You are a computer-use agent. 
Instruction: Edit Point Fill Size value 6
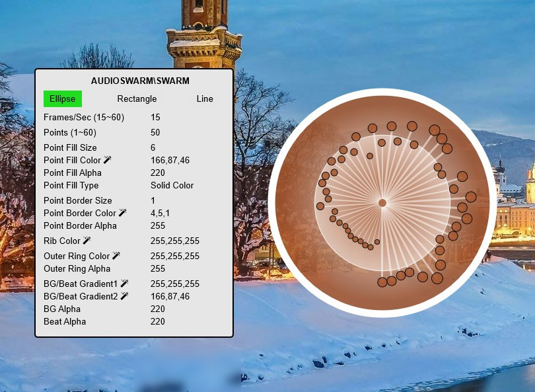pos(153,147)
